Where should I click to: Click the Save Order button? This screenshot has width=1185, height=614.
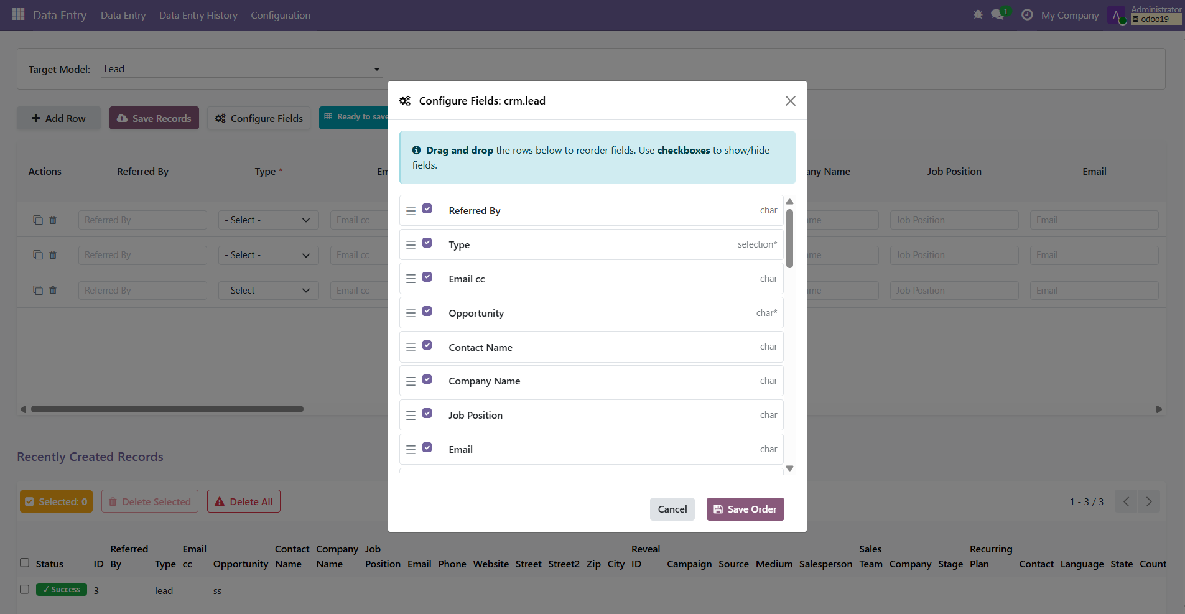[745, 509]
